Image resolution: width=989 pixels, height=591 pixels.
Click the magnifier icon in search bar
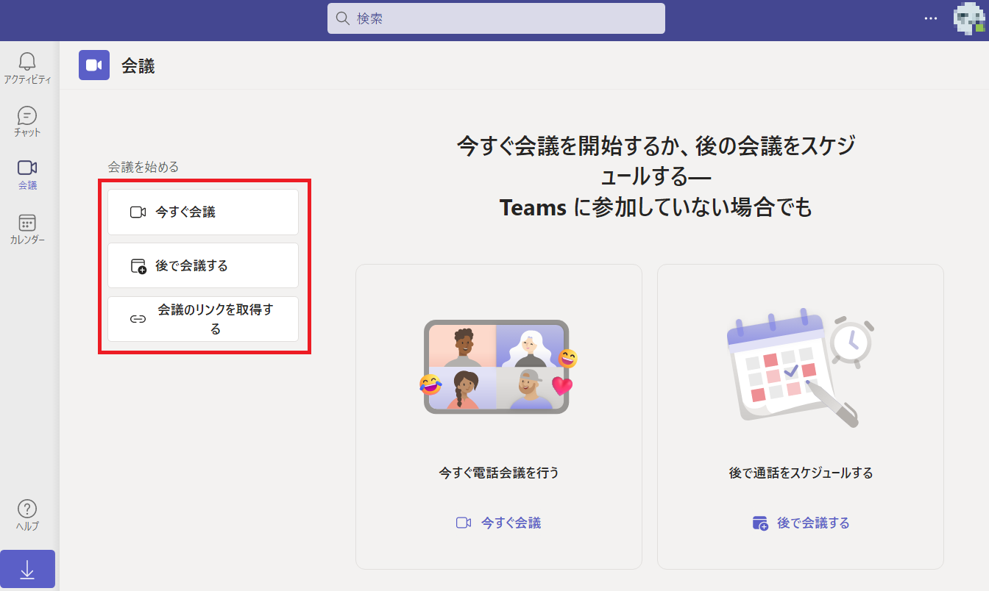point(342,18)
